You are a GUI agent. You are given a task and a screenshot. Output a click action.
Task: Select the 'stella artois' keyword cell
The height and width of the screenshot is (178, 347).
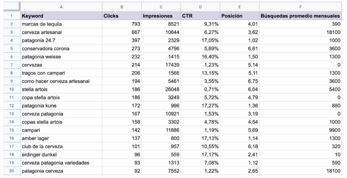61,89
